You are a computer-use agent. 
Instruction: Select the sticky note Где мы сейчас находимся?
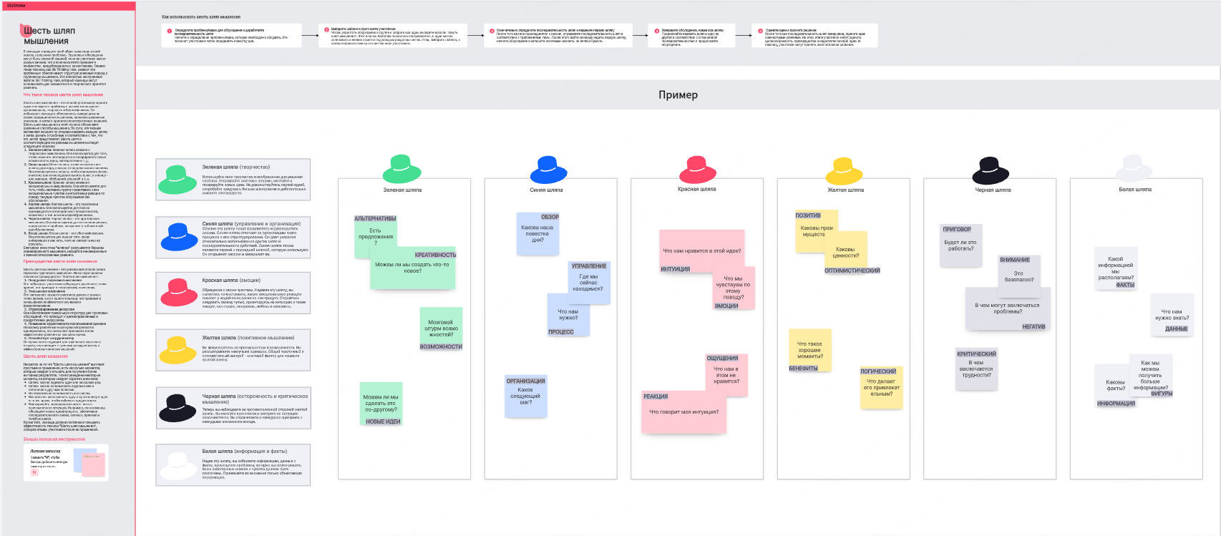tap(590, 283)
